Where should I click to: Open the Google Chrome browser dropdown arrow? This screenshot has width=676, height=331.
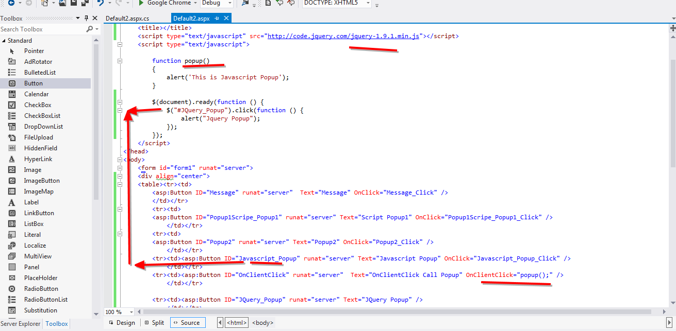coord(195,3)
